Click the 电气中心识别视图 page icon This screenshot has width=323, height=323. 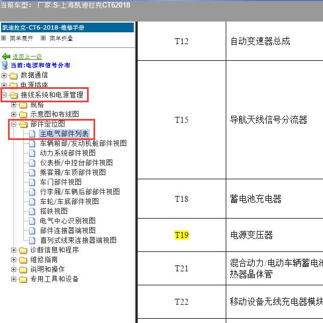point(32,221)
